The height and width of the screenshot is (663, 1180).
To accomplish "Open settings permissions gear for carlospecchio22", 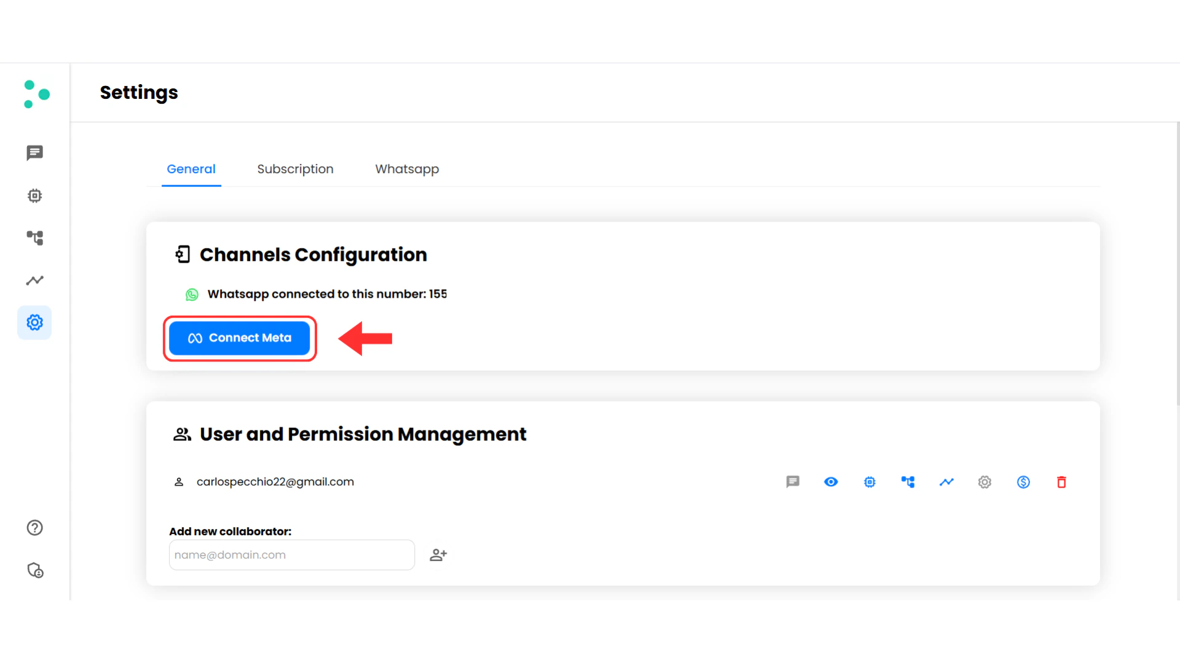I will [x=985, y=482].
